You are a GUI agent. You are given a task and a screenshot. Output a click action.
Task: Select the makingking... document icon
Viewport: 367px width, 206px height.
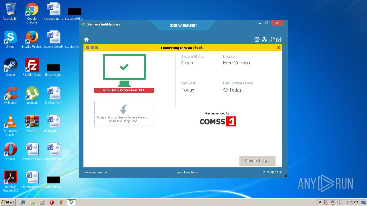click(x=53, y=124)
